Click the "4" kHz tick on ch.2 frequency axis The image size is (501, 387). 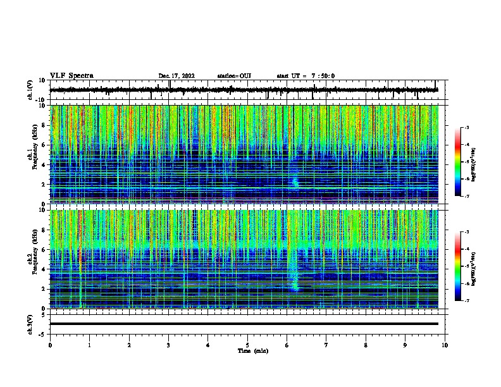pyautogui.click(x=44, y=269)
